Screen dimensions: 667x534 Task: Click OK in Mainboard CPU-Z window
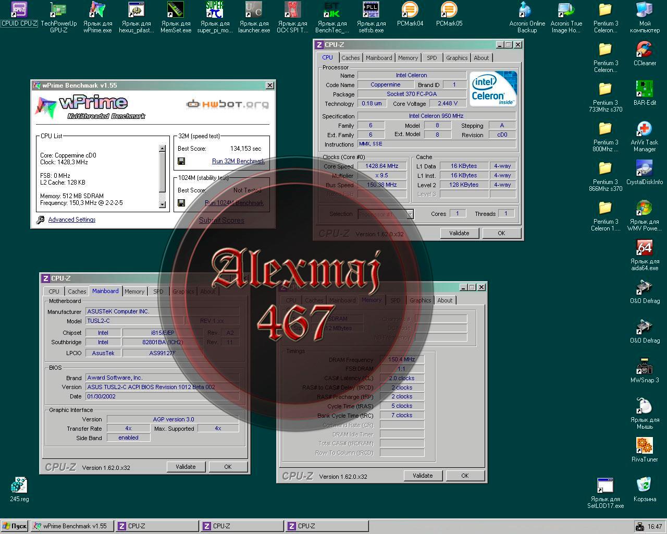coord(228,467)
